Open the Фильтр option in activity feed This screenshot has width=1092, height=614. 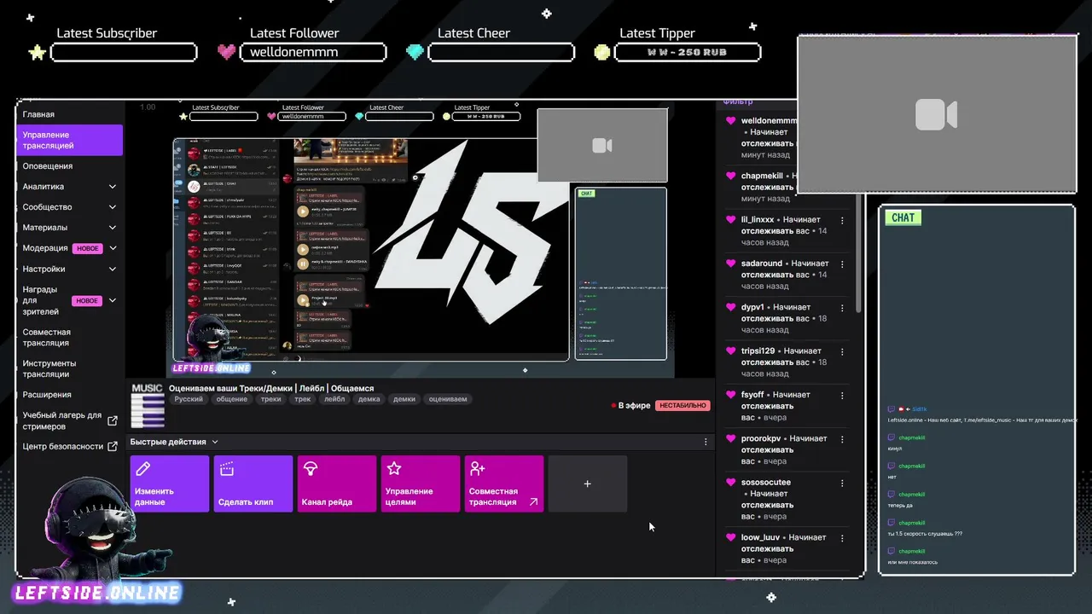[x=738, y=101]
